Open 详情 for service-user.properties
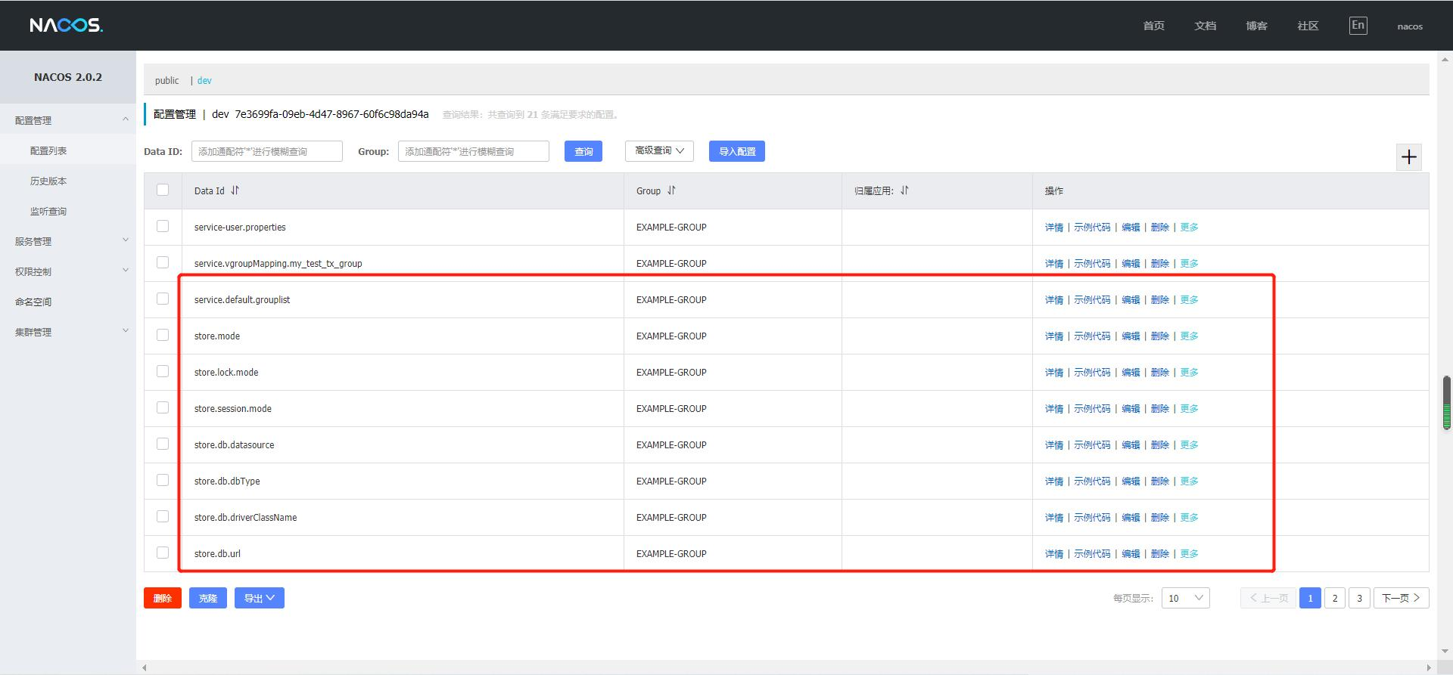Image resolution: width=1453 pixels, height=675 pixels. (x=1054, y=228)
